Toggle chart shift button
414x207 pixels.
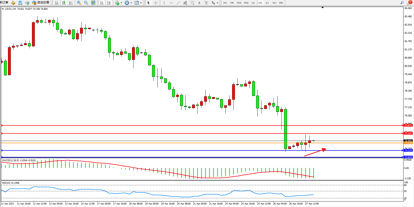click(x=109, y=3)
